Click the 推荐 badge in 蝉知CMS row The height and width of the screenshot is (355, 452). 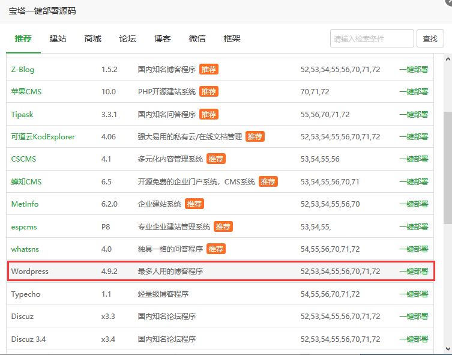268,181
